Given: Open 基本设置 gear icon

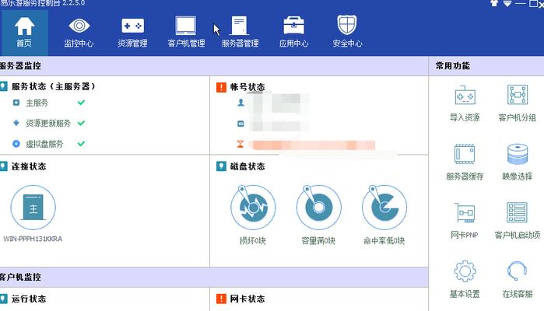Looking at the screenshot, I should click(465, 271).
